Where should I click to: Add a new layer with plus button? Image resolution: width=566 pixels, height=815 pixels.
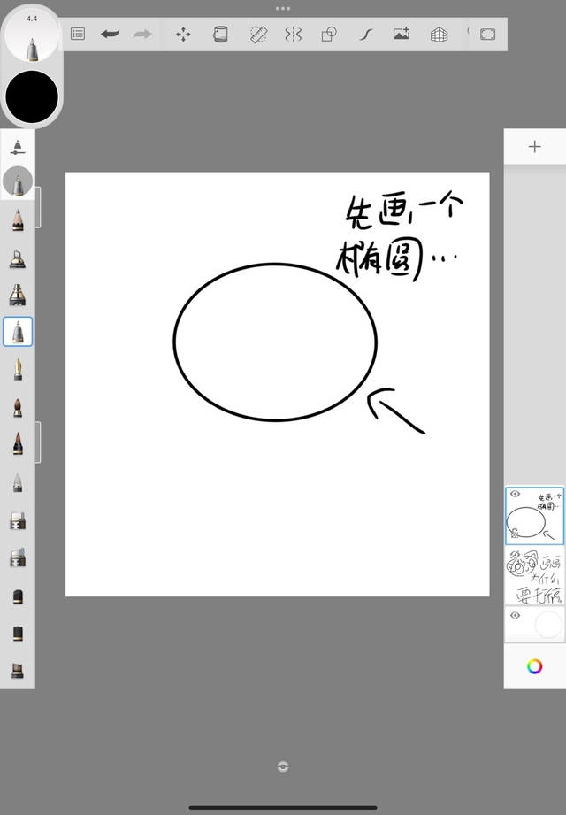coord(534,146)
